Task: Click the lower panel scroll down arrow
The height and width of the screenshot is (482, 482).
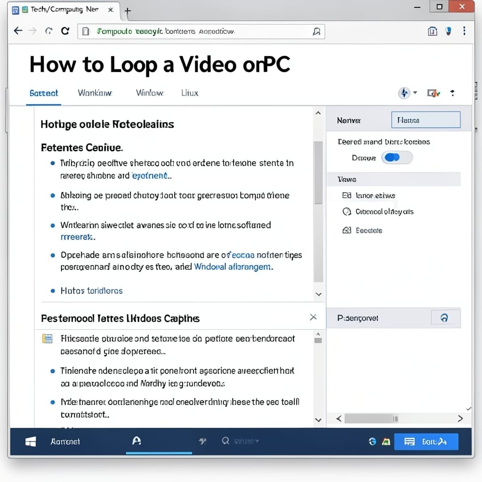Action: point(319,420)
